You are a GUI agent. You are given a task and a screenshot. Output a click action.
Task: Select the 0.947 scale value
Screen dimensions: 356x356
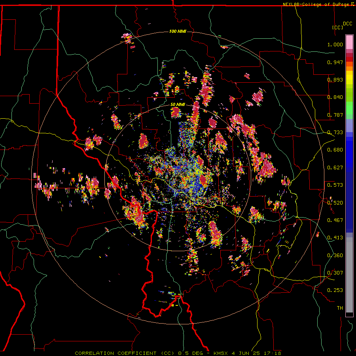click(335, 62)
